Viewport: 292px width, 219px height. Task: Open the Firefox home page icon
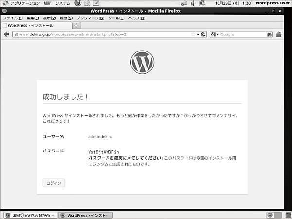(279, 34)
